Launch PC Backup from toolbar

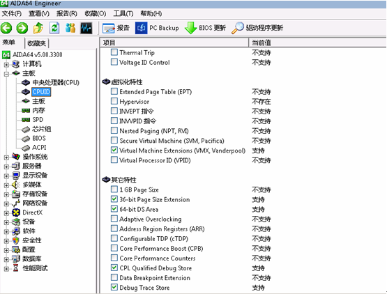click(x=157, y=28)
